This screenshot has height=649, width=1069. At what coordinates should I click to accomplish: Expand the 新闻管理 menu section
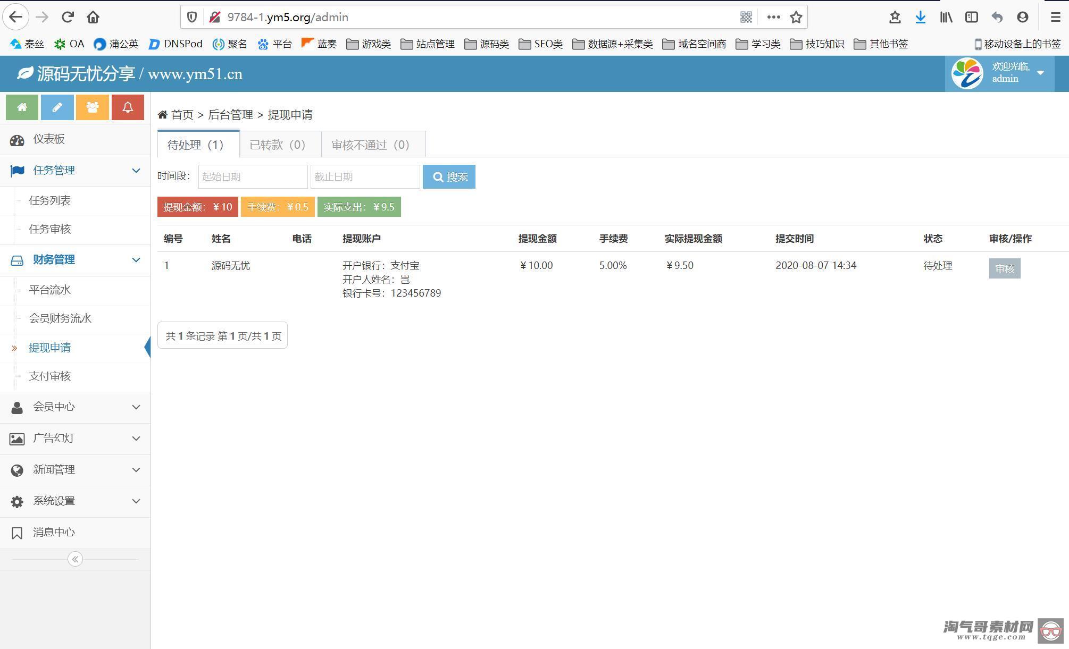coord(75,470)
